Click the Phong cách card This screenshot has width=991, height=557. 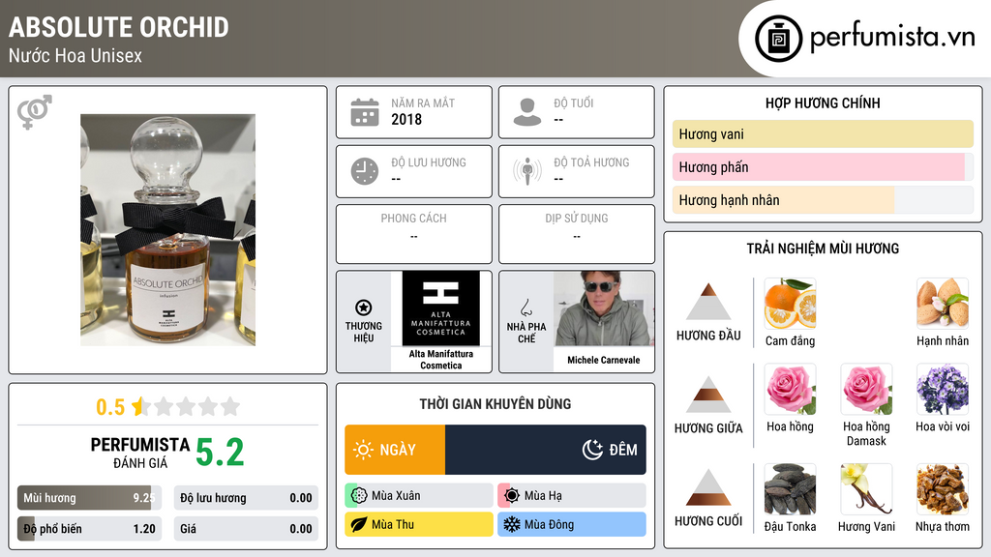tap(414, 234)
